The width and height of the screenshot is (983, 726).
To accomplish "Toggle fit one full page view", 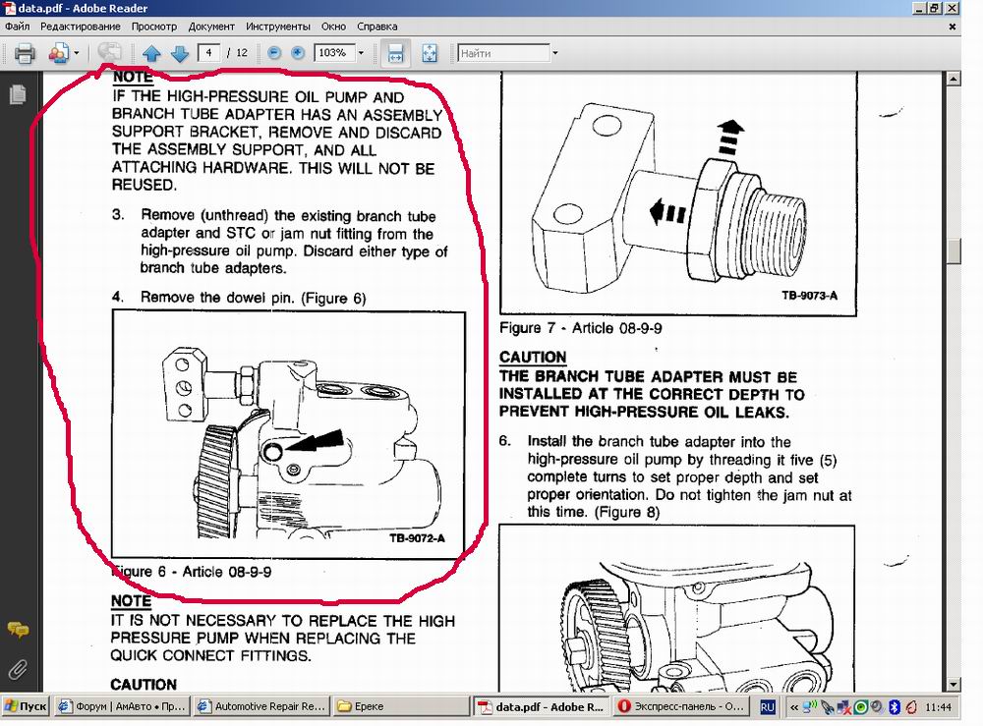I will [x=429, y=53].
